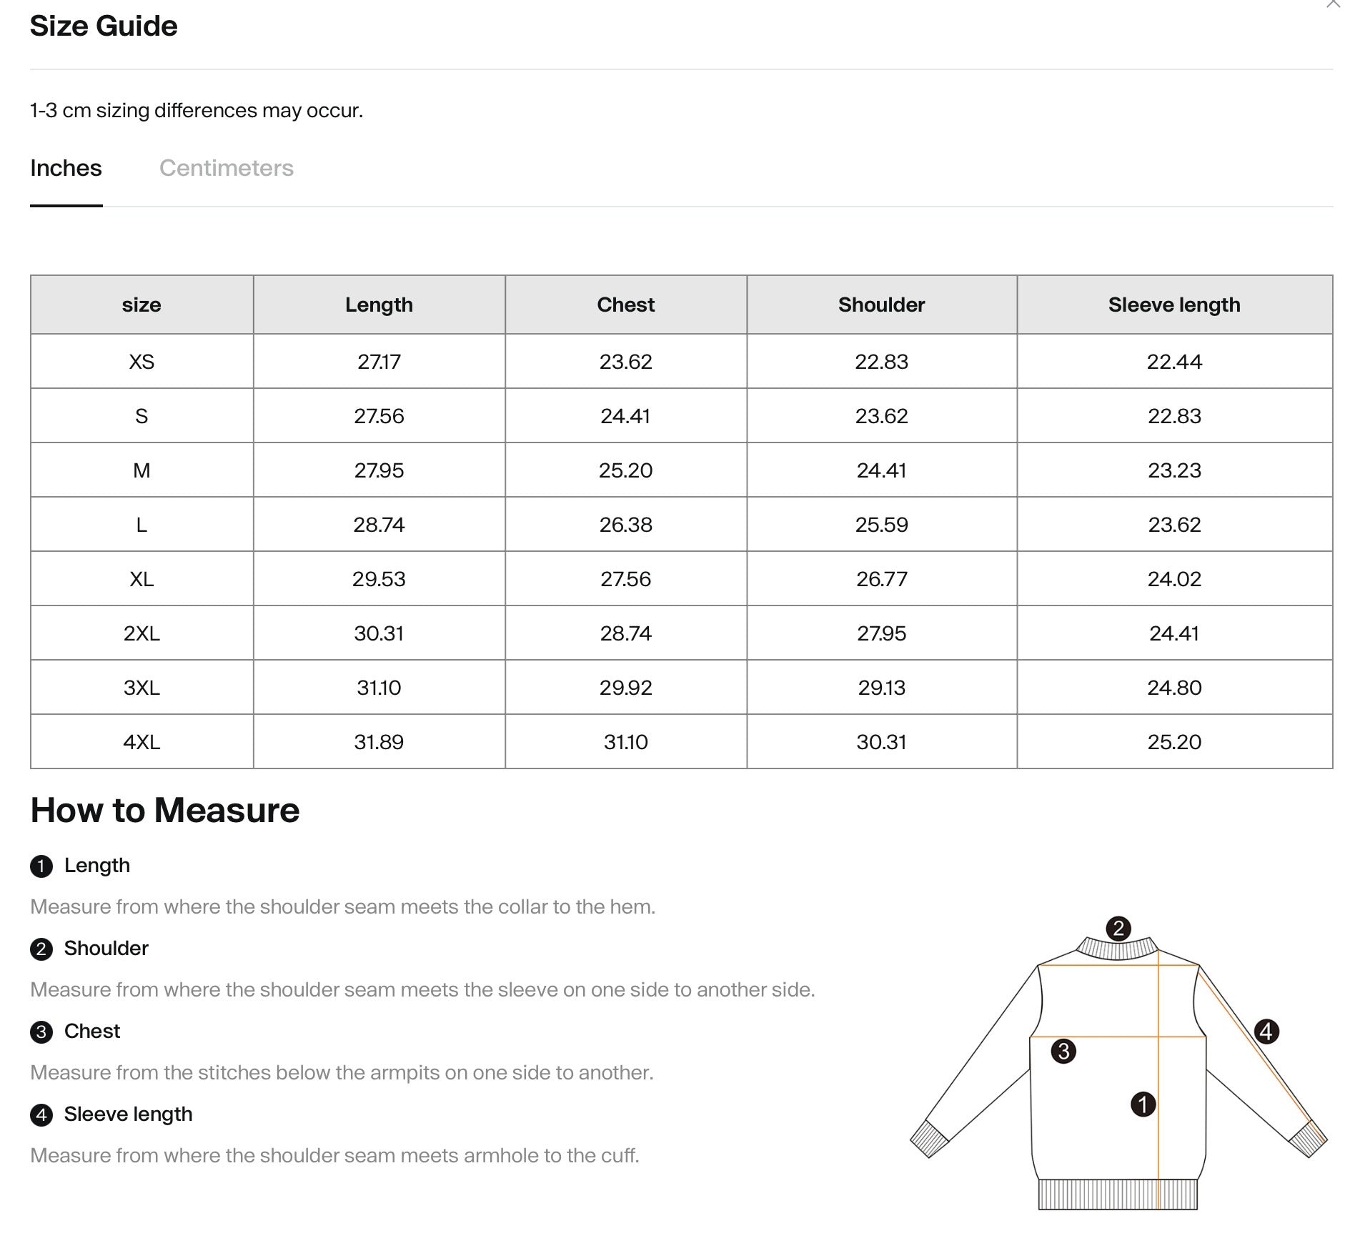
Task: Click the number 4 Sleeve length bullet icon
Action: (41, 1115)
